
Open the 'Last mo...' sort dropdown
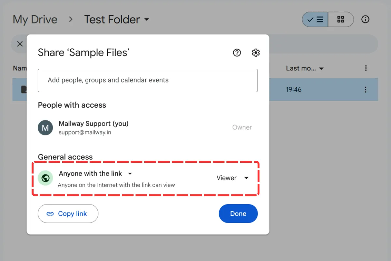304,68
